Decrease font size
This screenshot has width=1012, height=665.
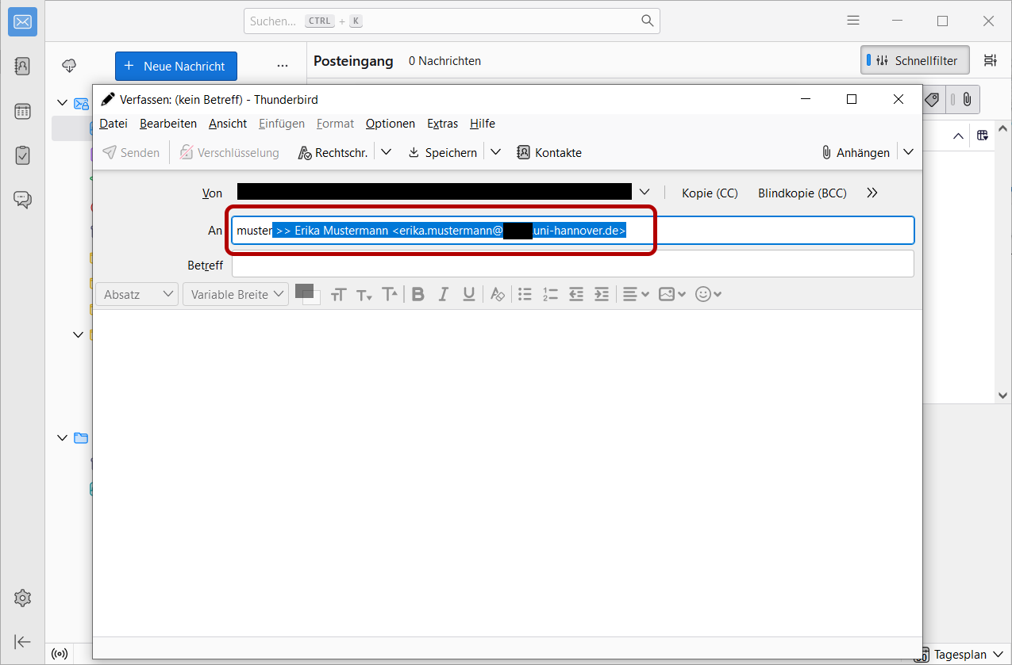click(364, 294)
